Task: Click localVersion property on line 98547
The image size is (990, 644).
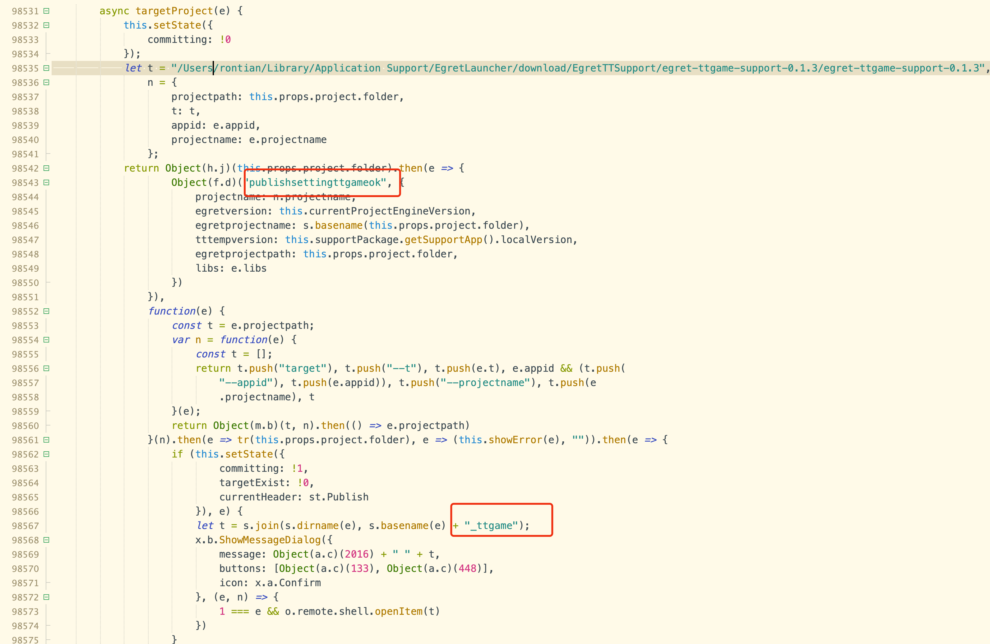Action: (x=536, y=239)
